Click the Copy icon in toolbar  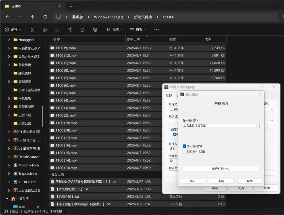point(45,30)
